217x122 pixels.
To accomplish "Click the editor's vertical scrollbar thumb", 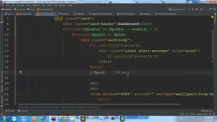I will tap(213, 44).
